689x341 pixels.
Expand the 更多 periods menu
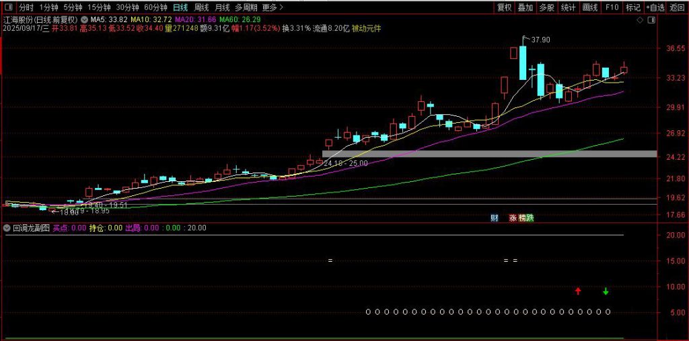(272, 7)
